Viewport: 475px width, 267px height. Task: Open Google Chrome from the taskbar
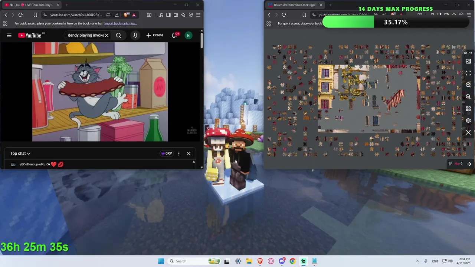(292, 261)
